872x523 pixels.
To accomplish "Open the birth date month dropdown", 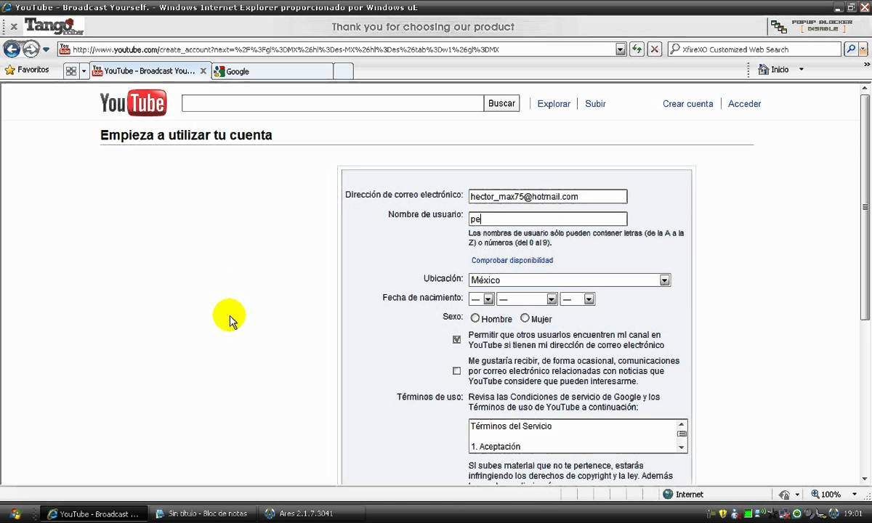I will (x=527, y=299).
